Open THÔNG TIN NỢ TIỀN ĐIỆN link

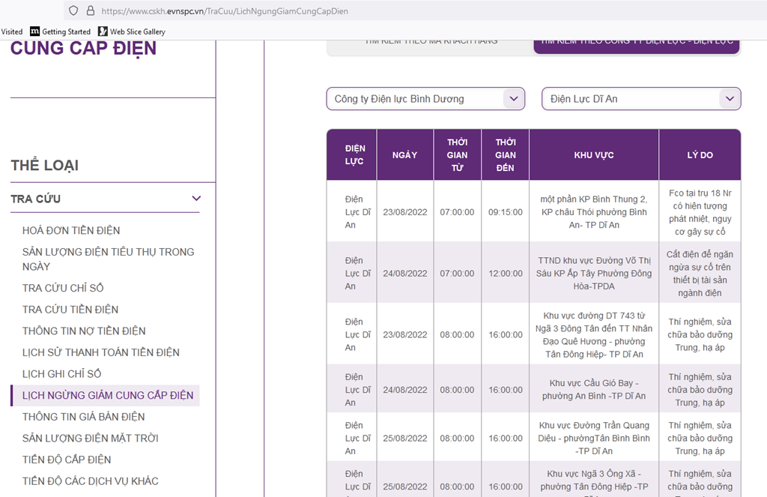(84, 331)
